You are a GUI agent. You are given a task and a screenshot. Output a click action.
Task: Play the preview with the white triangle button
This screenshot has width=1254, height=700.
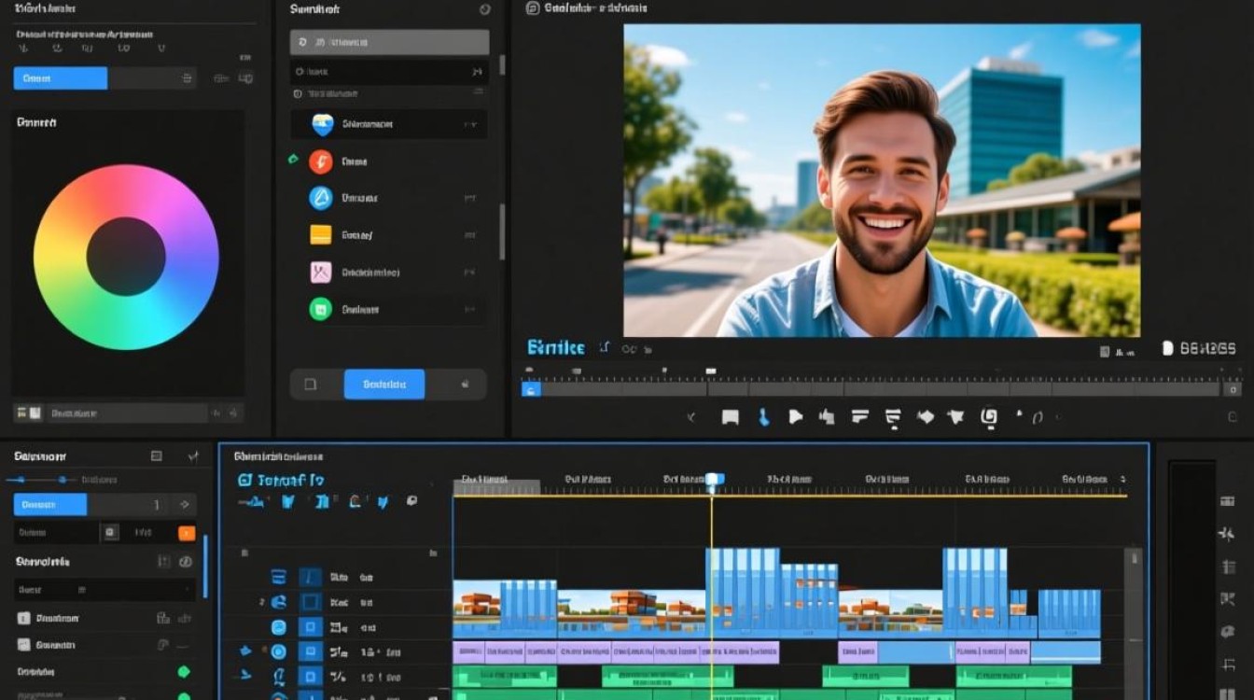point(795,417)
